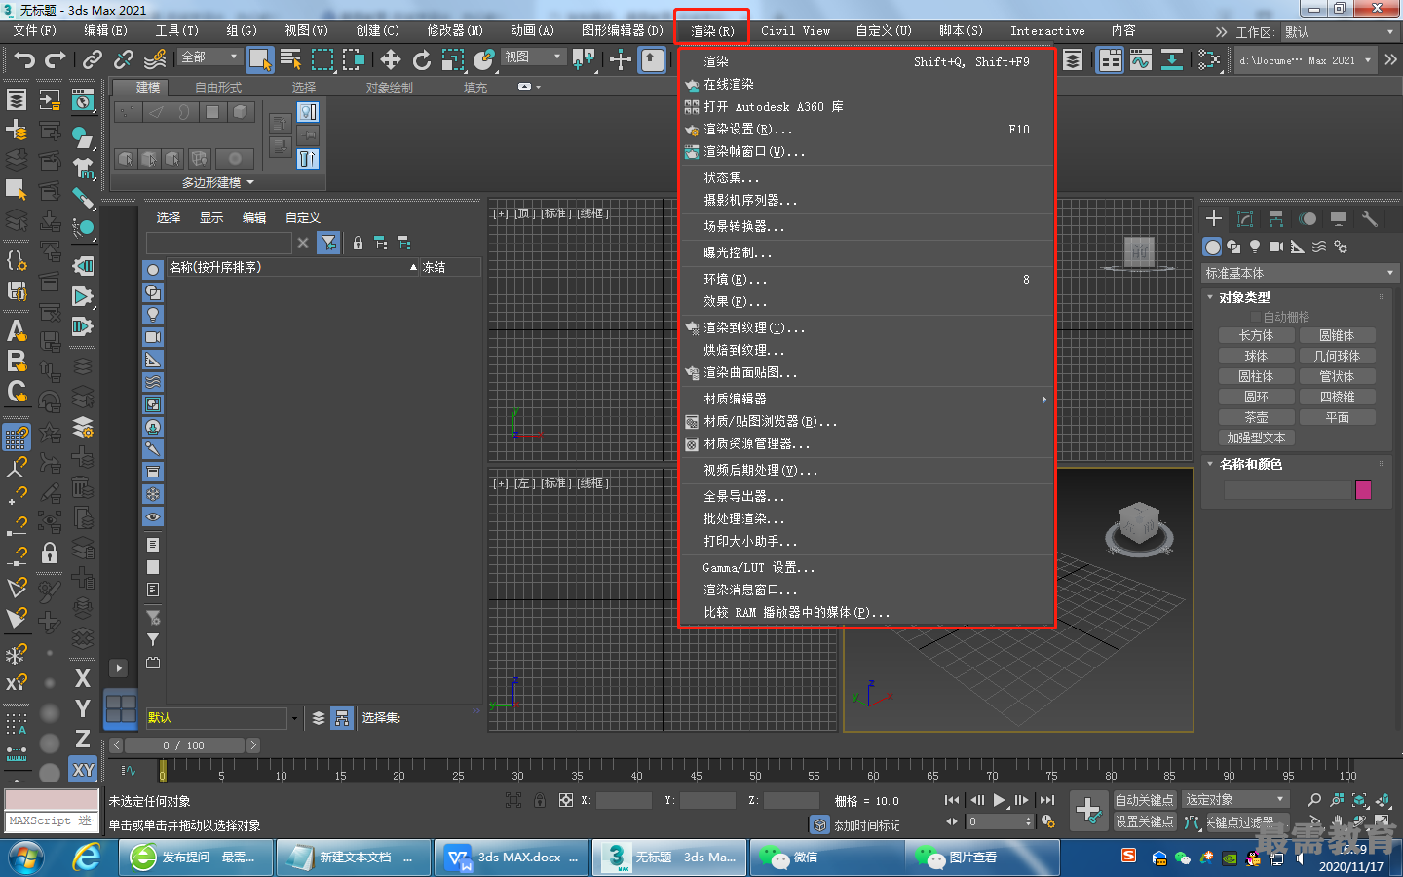Select the Space Warps category icon
The width and height of the screenshot is (1403, 877).
coord(1319,247)
